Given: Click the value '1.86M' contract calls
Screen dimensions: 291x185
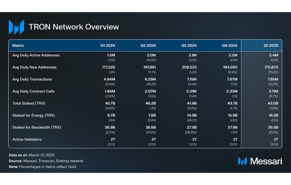Looking at the screenshot, I should (110, 91).
